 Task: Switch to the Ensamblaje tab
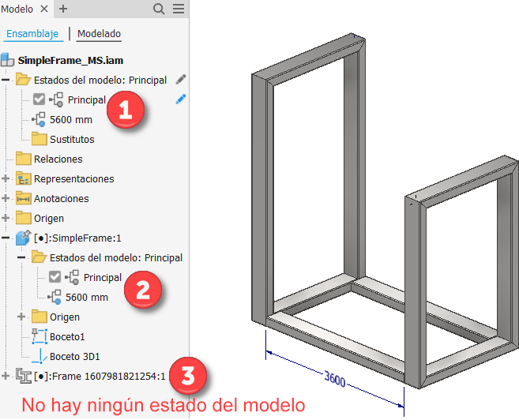32,34
